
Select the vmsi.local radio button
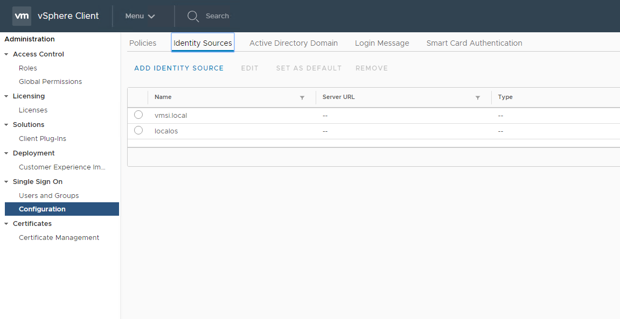coord(138,115)
